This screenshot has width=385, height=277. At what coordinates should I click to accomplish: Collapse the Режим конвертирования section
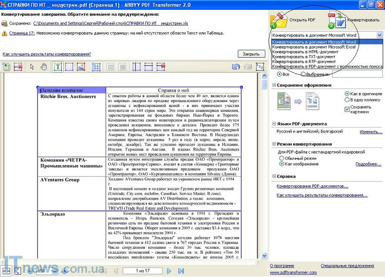coord(274,144)
